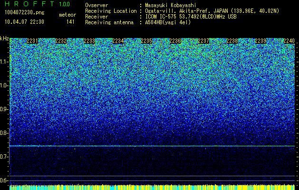Click the 2234 time marker

(118, 41)
